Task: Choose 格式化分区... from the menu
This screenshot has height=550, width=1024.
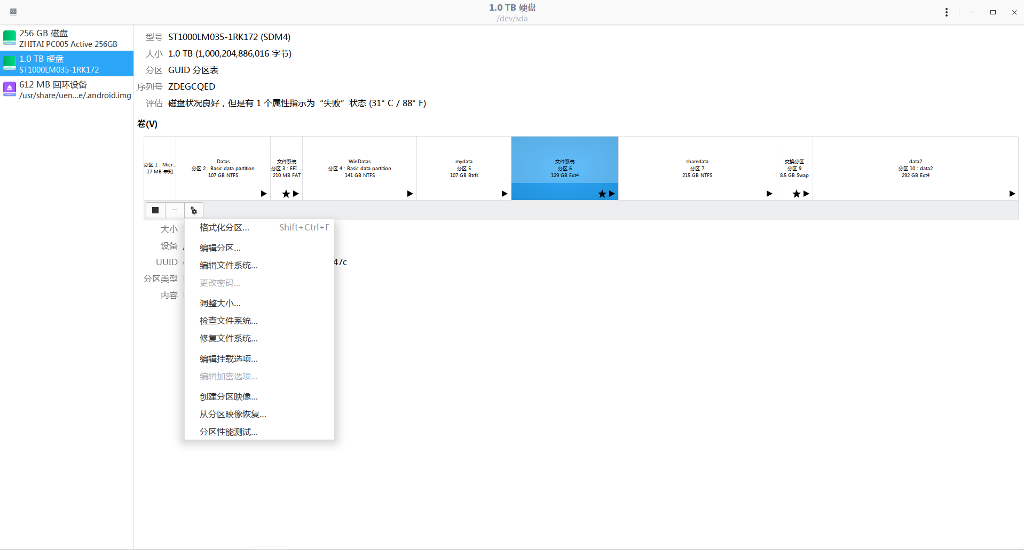Action: 259,228
